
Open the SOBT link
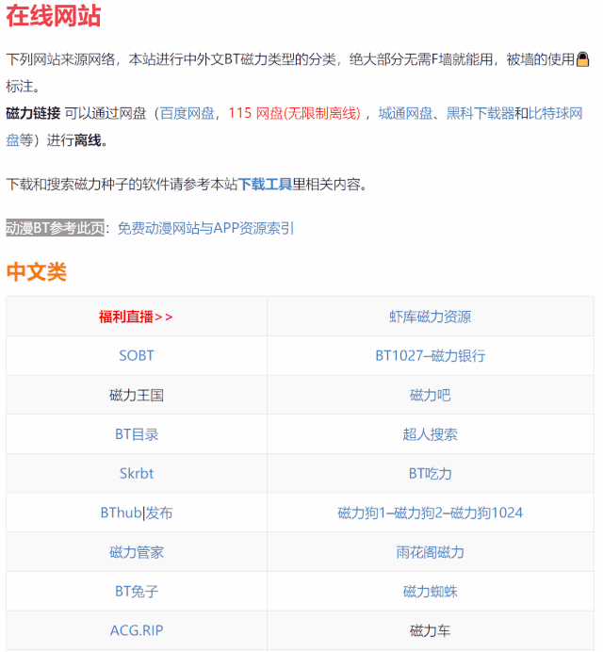137,356
